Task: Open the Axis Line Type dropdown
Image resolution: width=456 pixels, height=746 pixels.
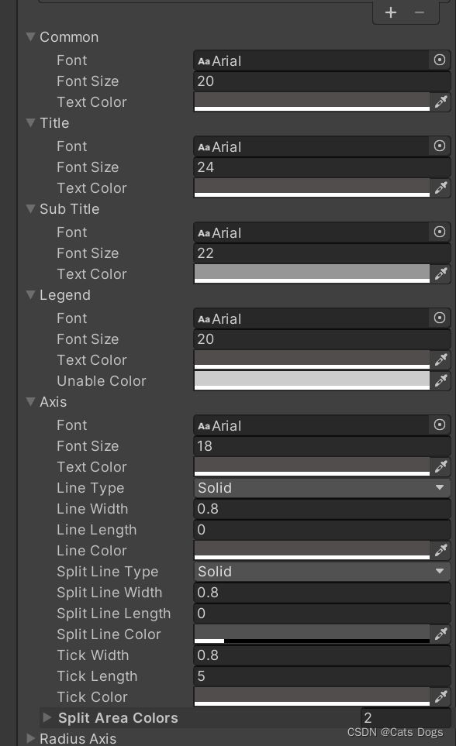Action: coord(322,487)
